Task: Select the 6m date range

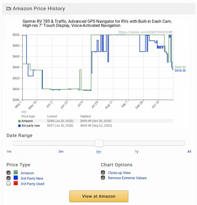Action: [x=99, y=151]
